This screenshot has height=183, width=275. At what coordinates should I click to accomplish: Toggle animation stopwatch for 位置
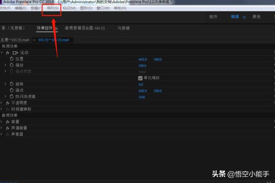11,59
